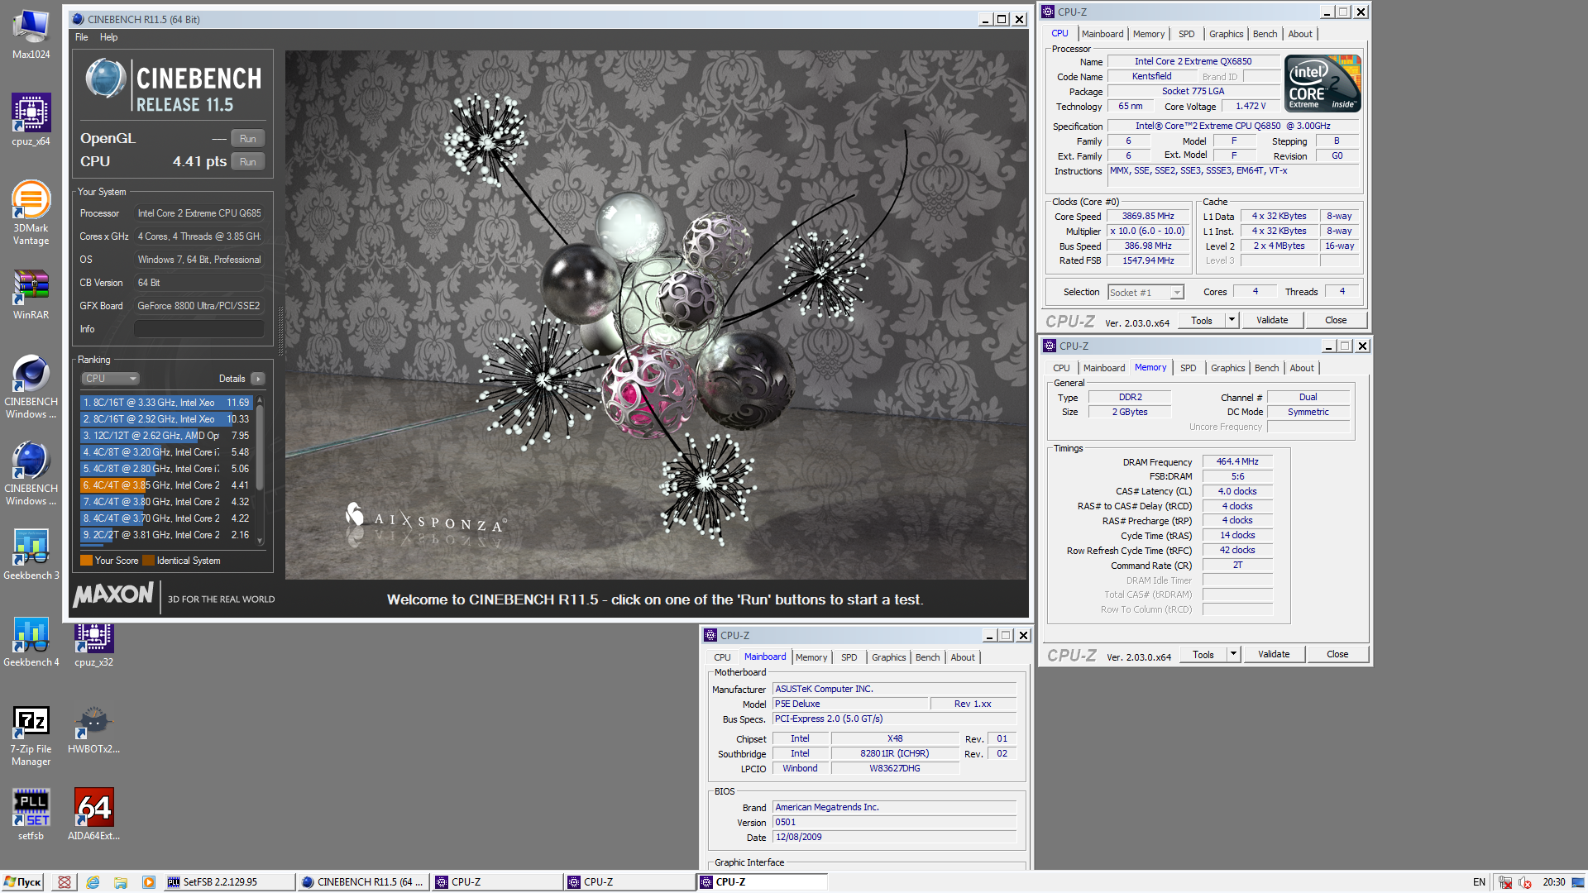Open the Max1024 desktop icon
The image size is (1588, 893).
coord(31,33)
